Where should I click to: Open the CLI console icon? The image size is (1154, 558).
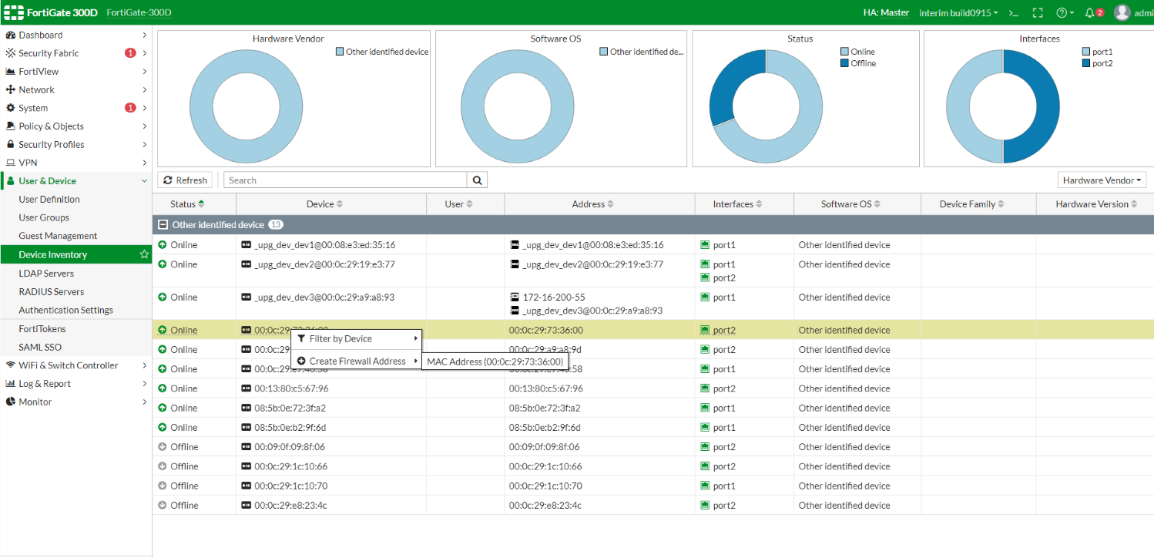click(1014, 13)
